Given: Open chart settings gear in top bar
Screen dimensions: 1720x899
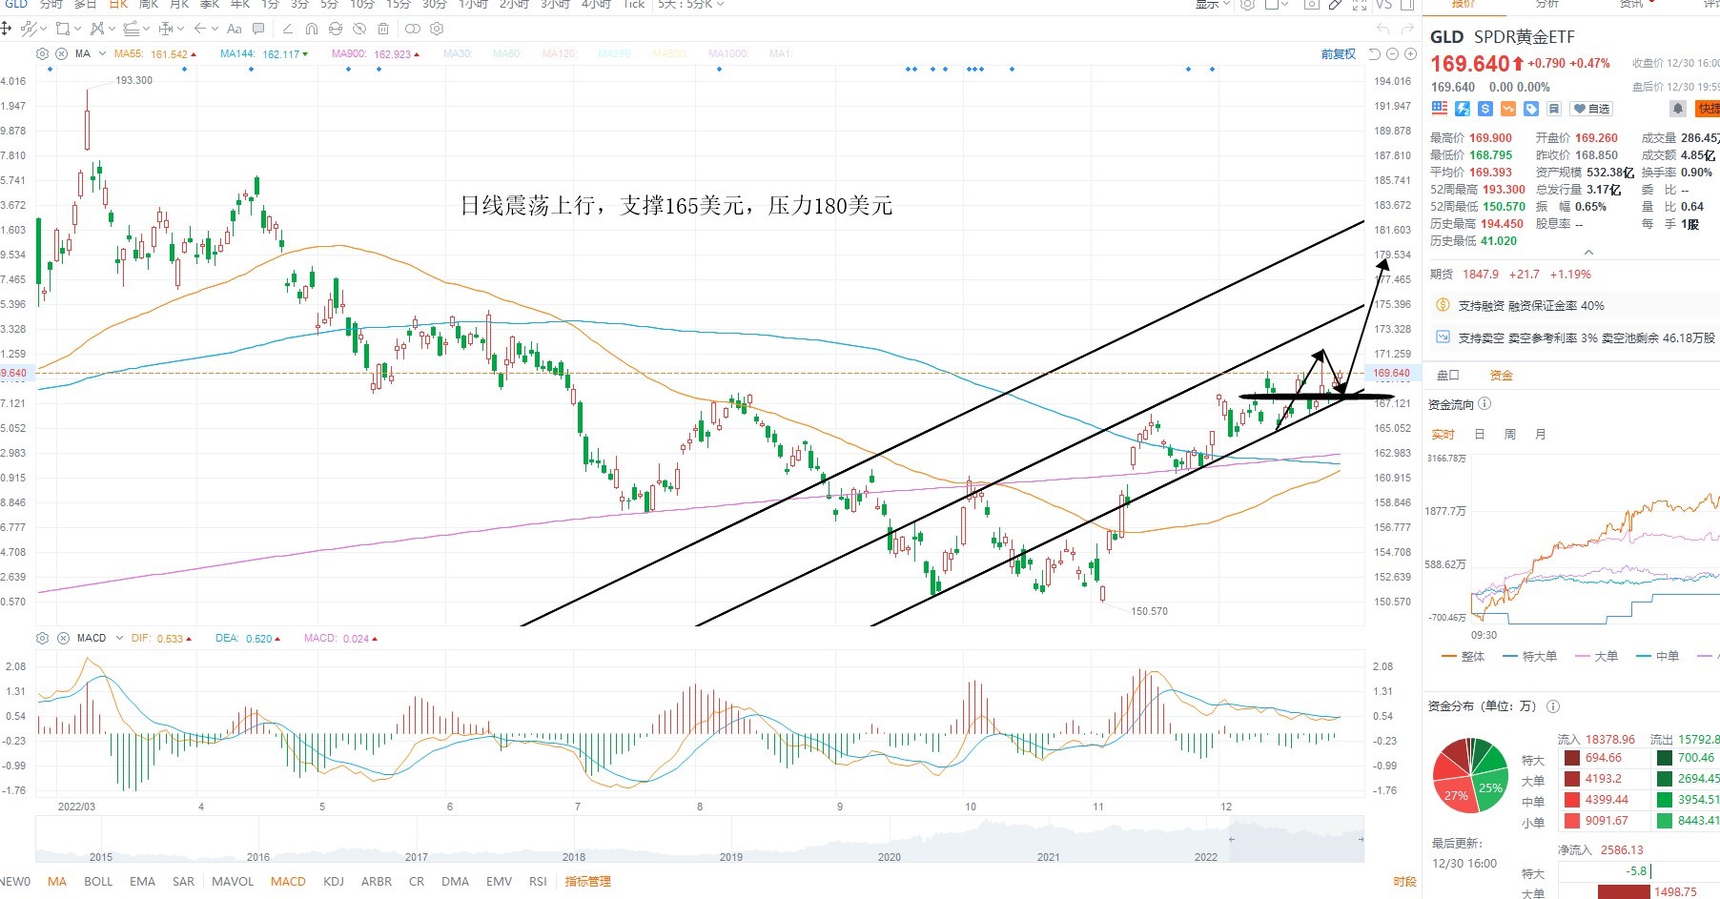Looking at the screenshot, I should pyautogui.click(x=1247, y=4).
